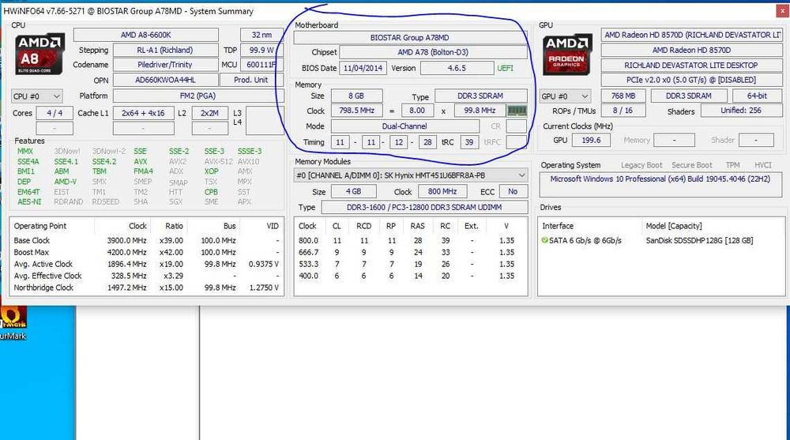Image resolution: width=790 pixels, height=440 pixels.
Task: Select the SanDisk SDSSDHP128G drive row
Action: (660, 240)
